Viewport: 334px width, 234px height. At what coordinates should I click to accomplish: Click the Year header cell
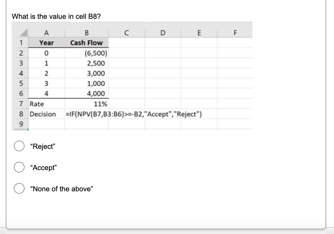click(x=47, y=43)
